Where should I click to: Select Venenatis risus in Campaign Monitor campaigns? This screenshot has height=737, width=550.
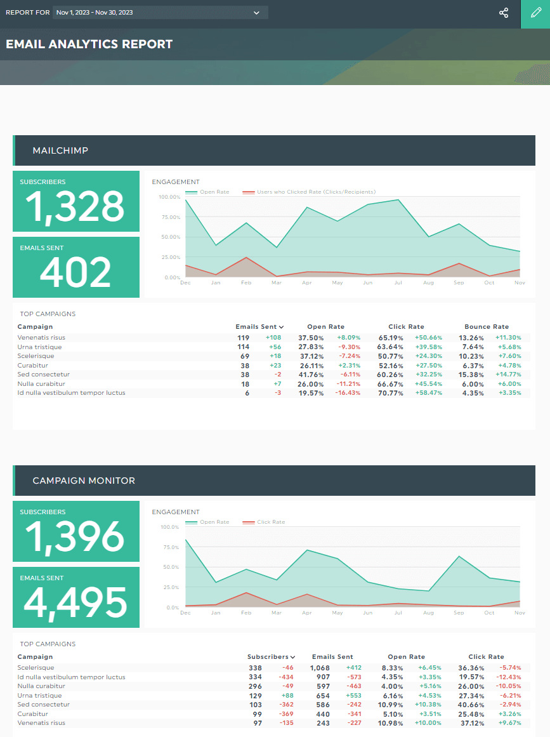point(41,723)
